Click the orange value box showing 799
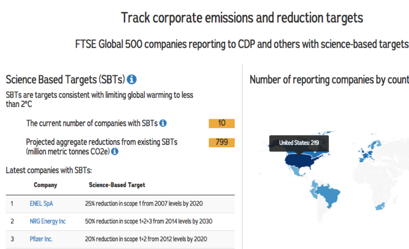The height and width of the screenshot is (249, 409). 222,142
